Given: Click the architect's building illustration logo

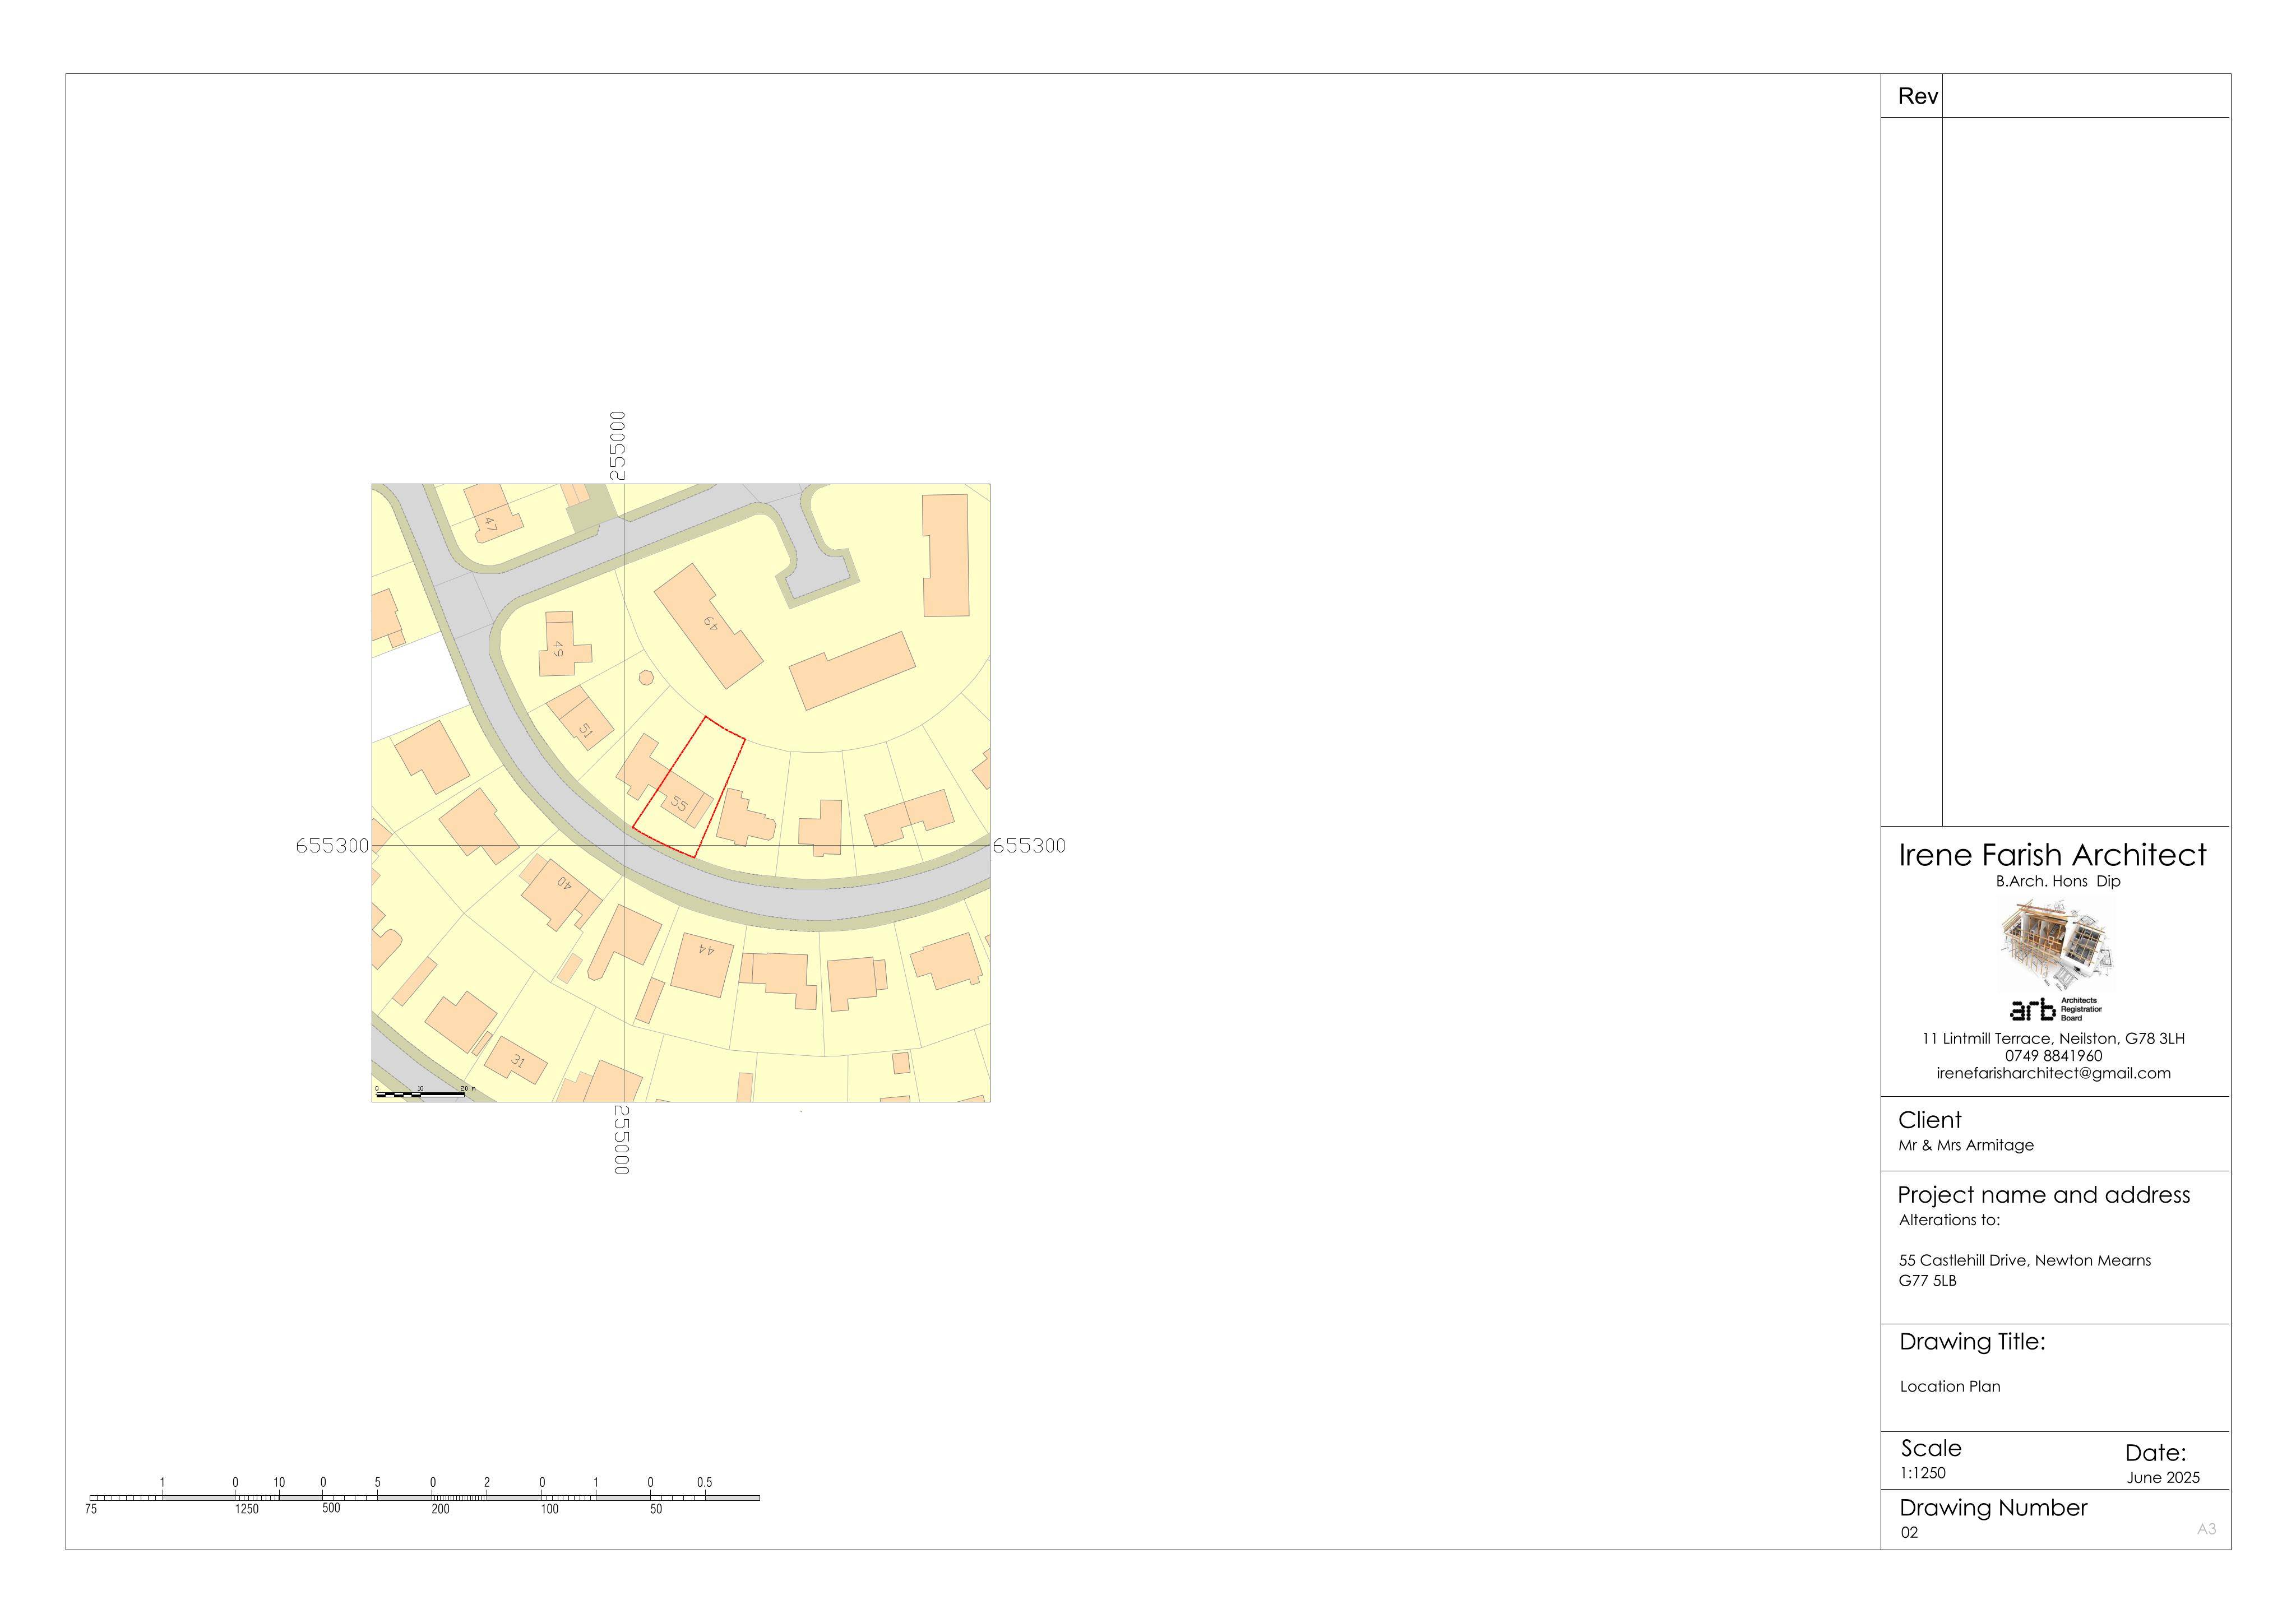Looking at the screenshot, I should [x=2056, y=945].
